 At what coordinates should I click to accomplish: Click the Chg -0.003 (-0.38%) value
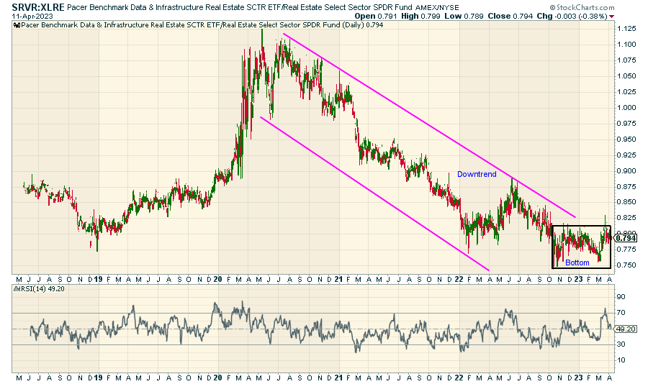coord(572,16)
